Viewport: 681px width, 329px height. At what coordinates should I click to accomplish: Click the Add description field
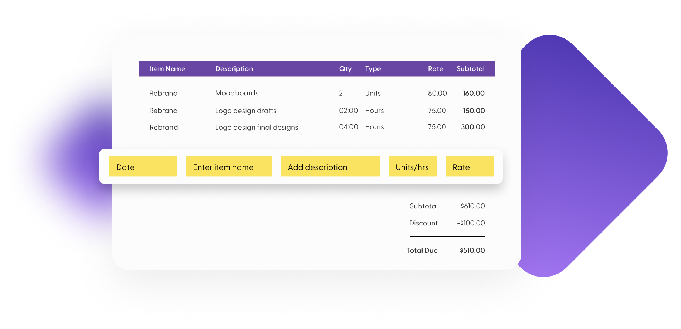click(331, 166)
